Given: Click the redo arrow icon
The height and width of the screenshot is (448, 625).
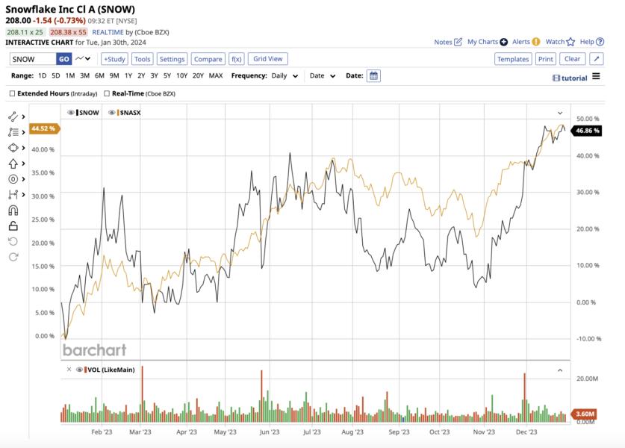Looking at the screenshot, I should point(13,257).
